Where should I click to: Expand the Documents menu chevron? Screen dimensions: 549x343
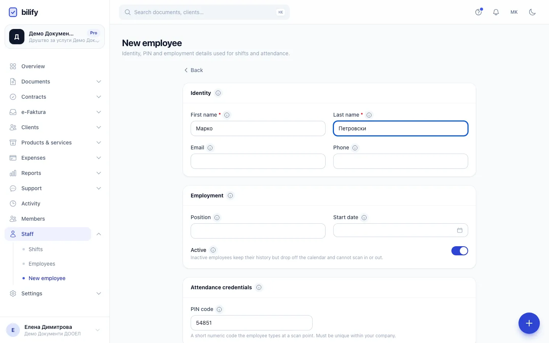(99, 82)
